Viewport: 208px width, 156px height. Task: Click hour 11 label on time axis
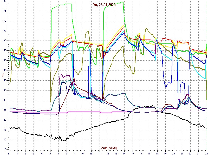click(x=99, y=153)
